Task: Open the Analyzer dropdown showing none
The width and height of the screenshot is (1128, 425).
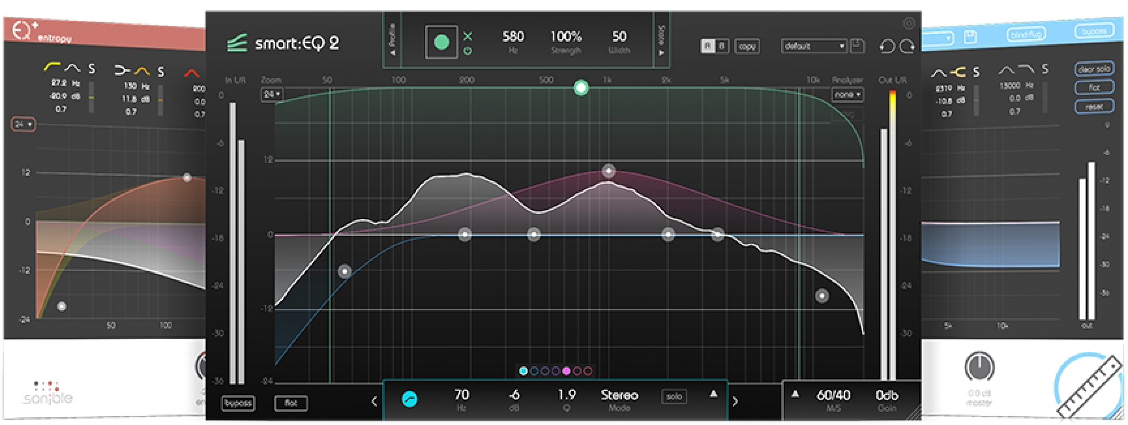Action: [847, 95]
